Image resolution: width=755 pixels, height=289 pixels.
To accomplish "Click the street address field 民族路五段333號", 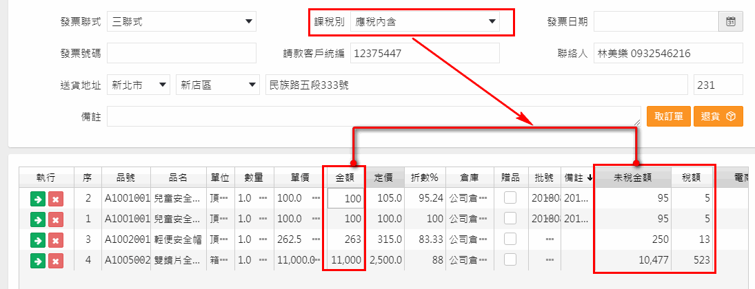I will (476, 85).
